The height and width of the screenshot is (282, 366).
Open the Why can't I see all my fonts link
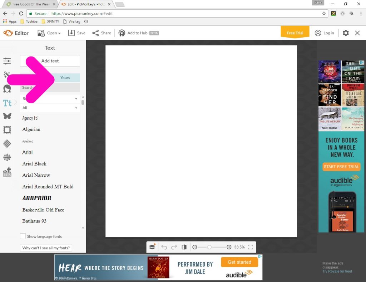tap(46, 248)
